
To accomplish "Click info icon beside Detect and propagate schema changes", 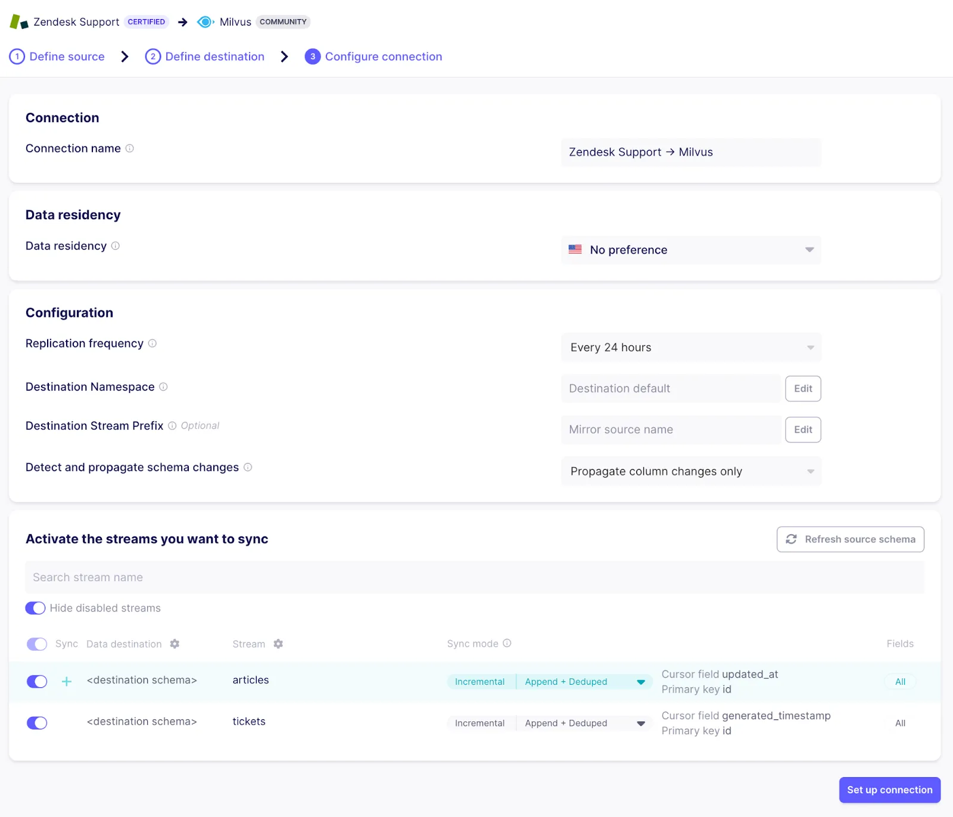I will coord(248,467).
